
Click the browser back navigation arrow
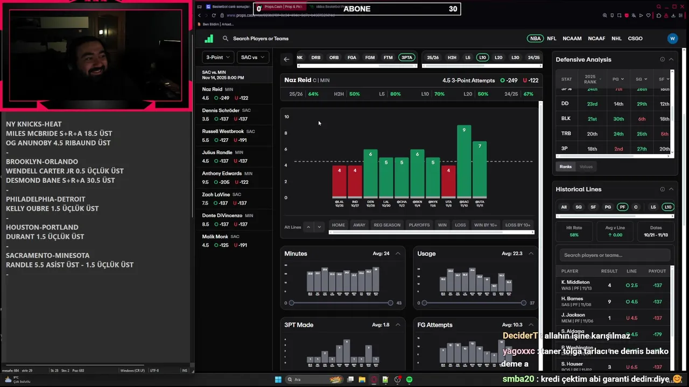click(x=199, y=15)
